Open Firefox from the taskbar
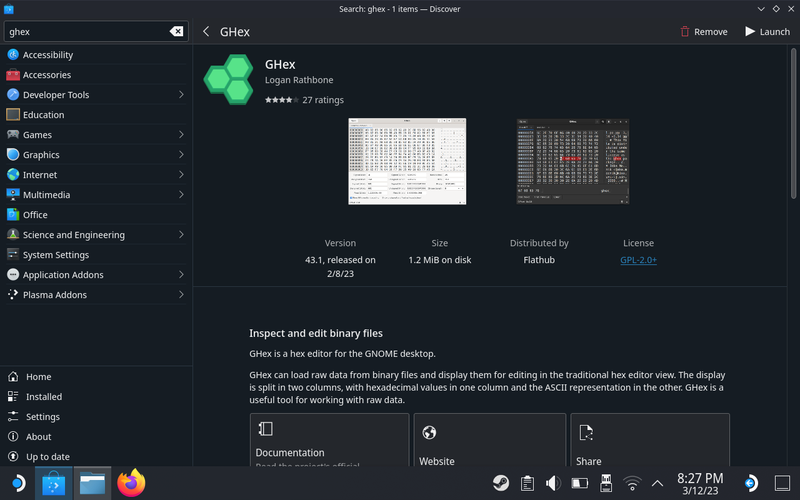Image resolution: width=800 pixels, height=500 pixels. click(131, 483)
